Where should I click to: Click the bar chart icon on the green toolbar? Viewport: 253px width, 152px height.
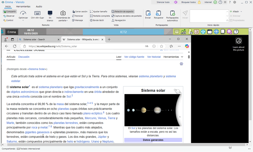[183, 32]
